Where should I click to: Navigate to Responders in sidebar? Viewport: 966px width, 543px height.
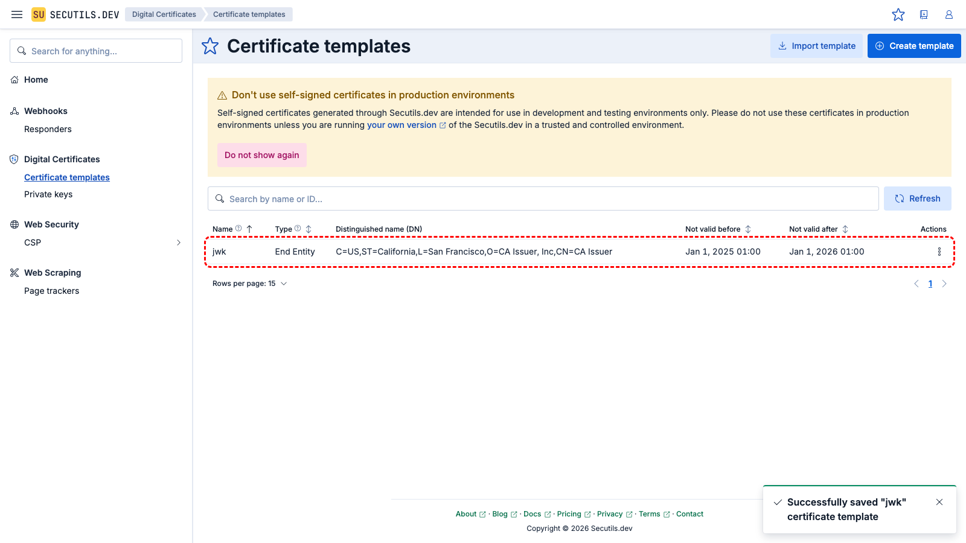[48, 129]
